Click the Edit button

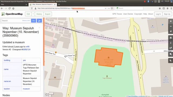tap(28, 14)
